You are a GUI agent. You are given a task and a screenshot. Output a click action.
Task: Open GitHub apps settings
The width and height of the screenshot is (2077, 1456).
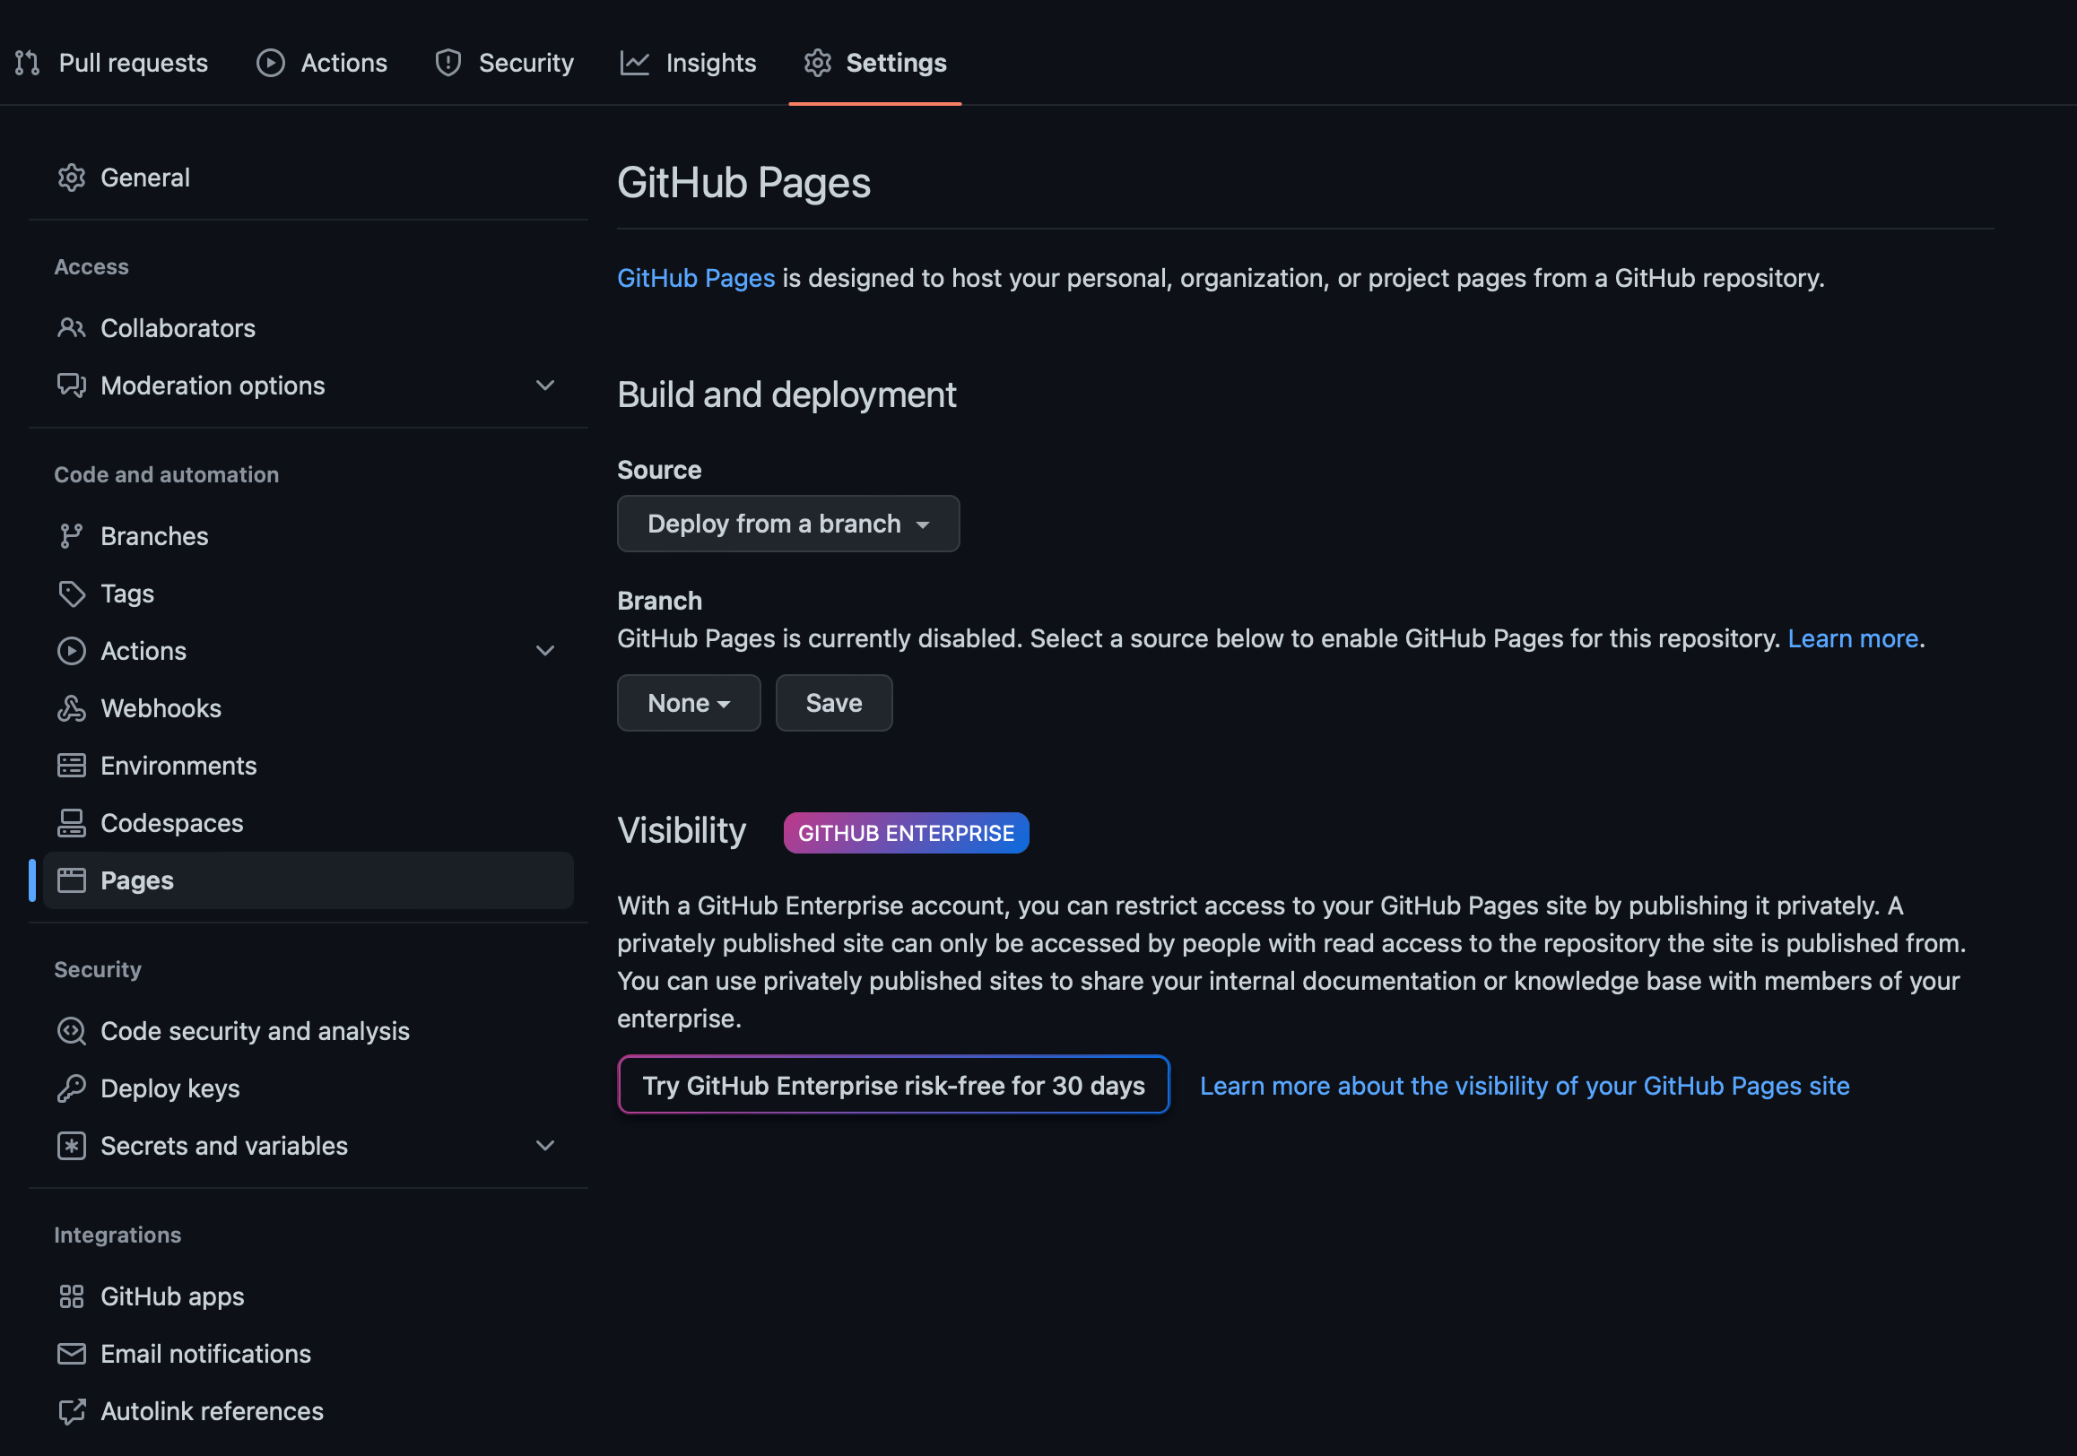tap(308, 1296)
